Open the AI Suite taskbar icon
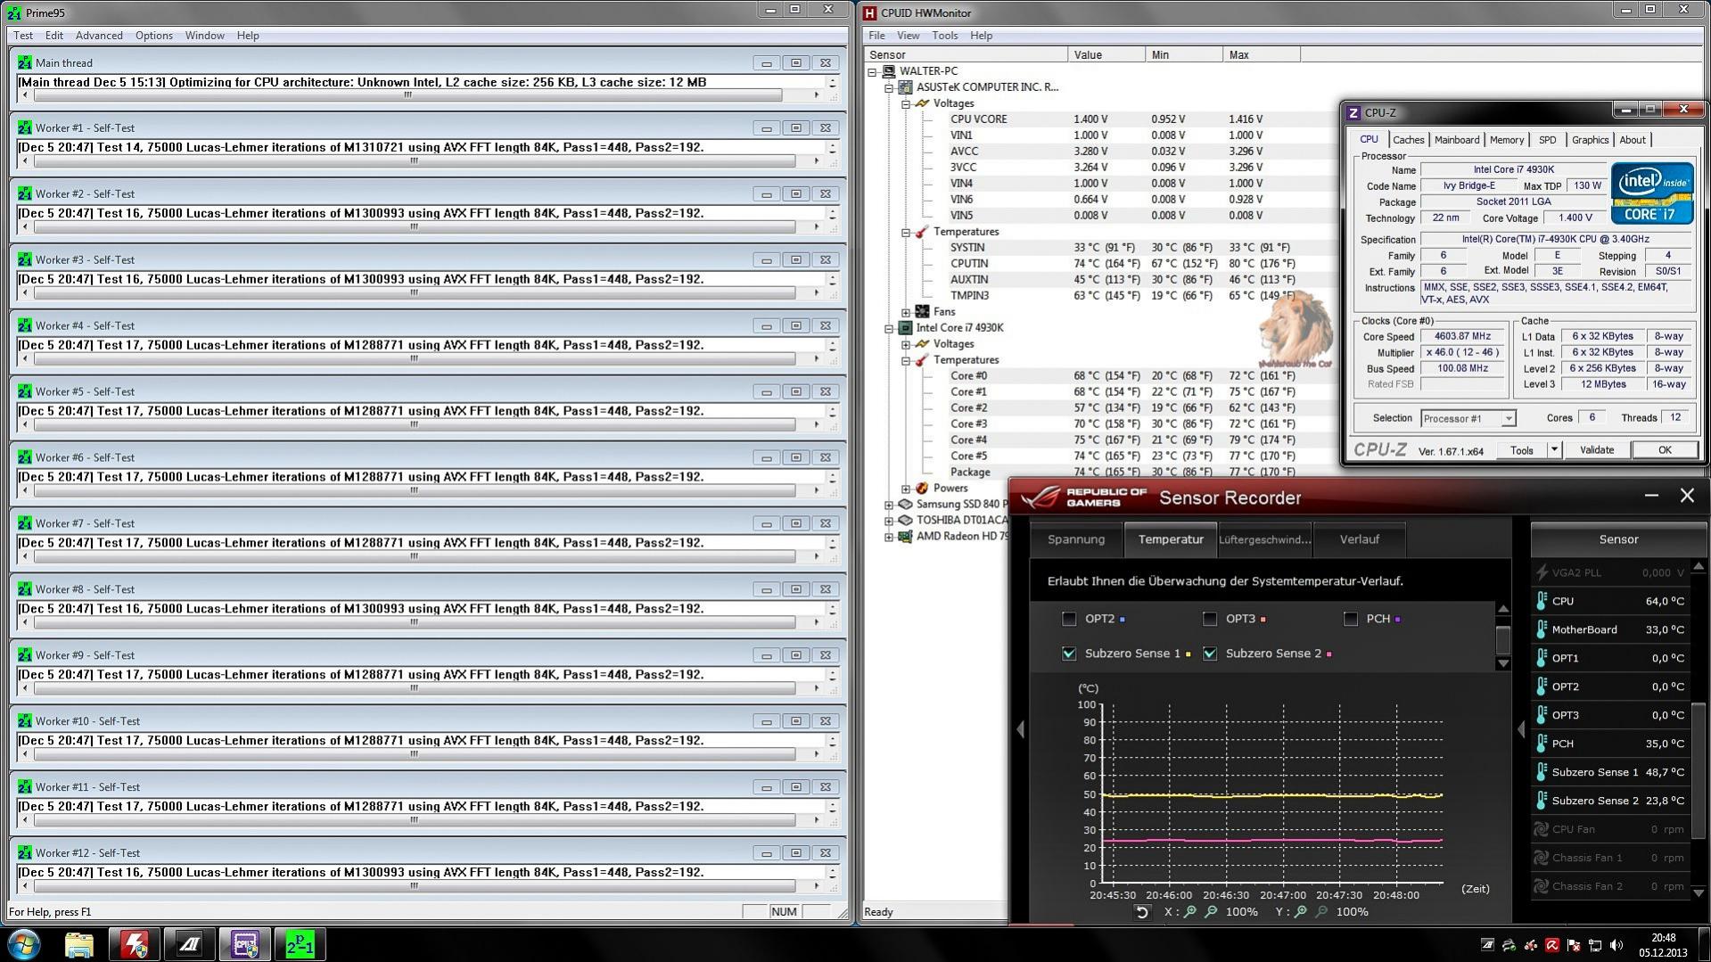 [x=189, y=944]
